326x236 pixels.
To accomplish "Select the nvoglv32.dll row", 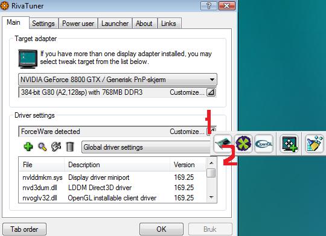I will [113, 198].
